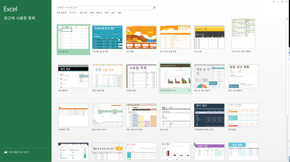Click the folder icon for opening other workbooks
This screenshot has width=290, height=162.
6,152
